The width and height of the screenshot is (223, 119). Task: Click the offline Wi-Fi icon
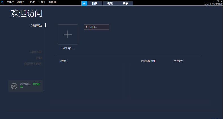(x=14, y=86)
